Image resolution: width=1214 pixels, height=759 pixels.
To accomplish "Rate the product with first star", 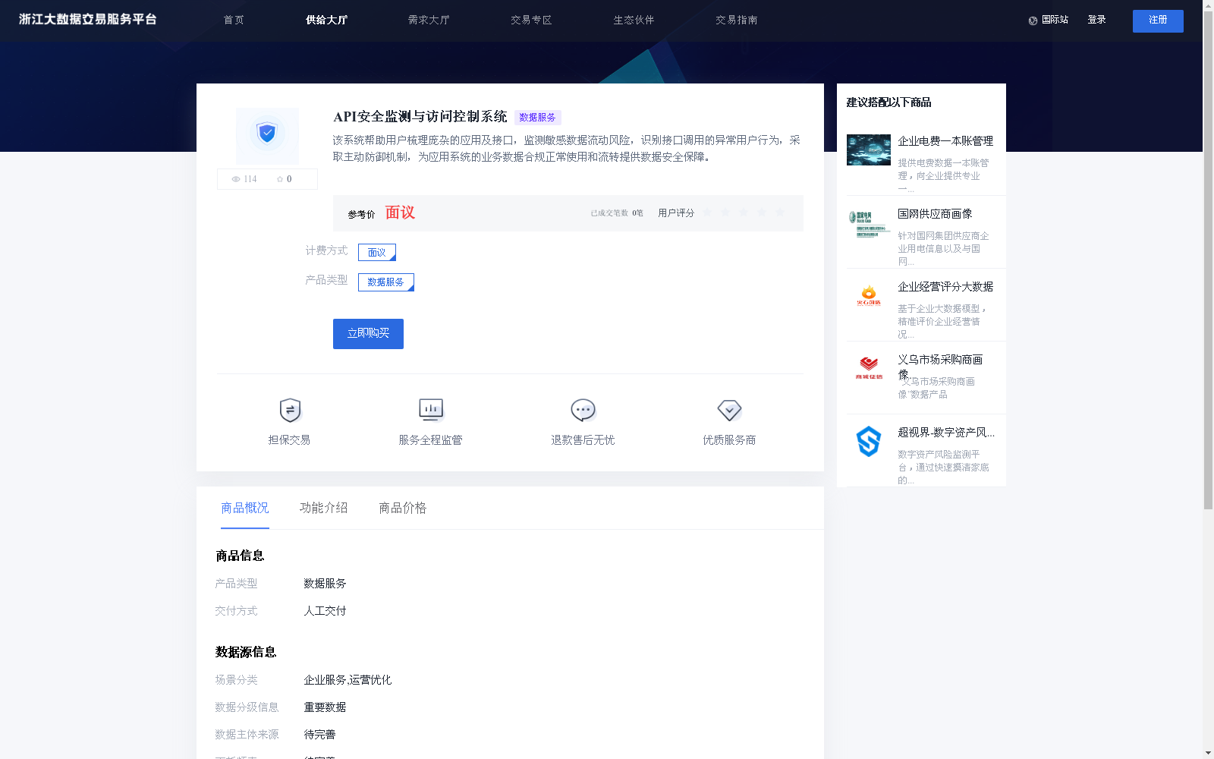I will click(x=707, y=213).
